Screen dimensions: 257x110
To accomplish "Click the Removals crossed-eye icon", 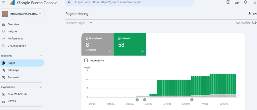I will point(3,77).
